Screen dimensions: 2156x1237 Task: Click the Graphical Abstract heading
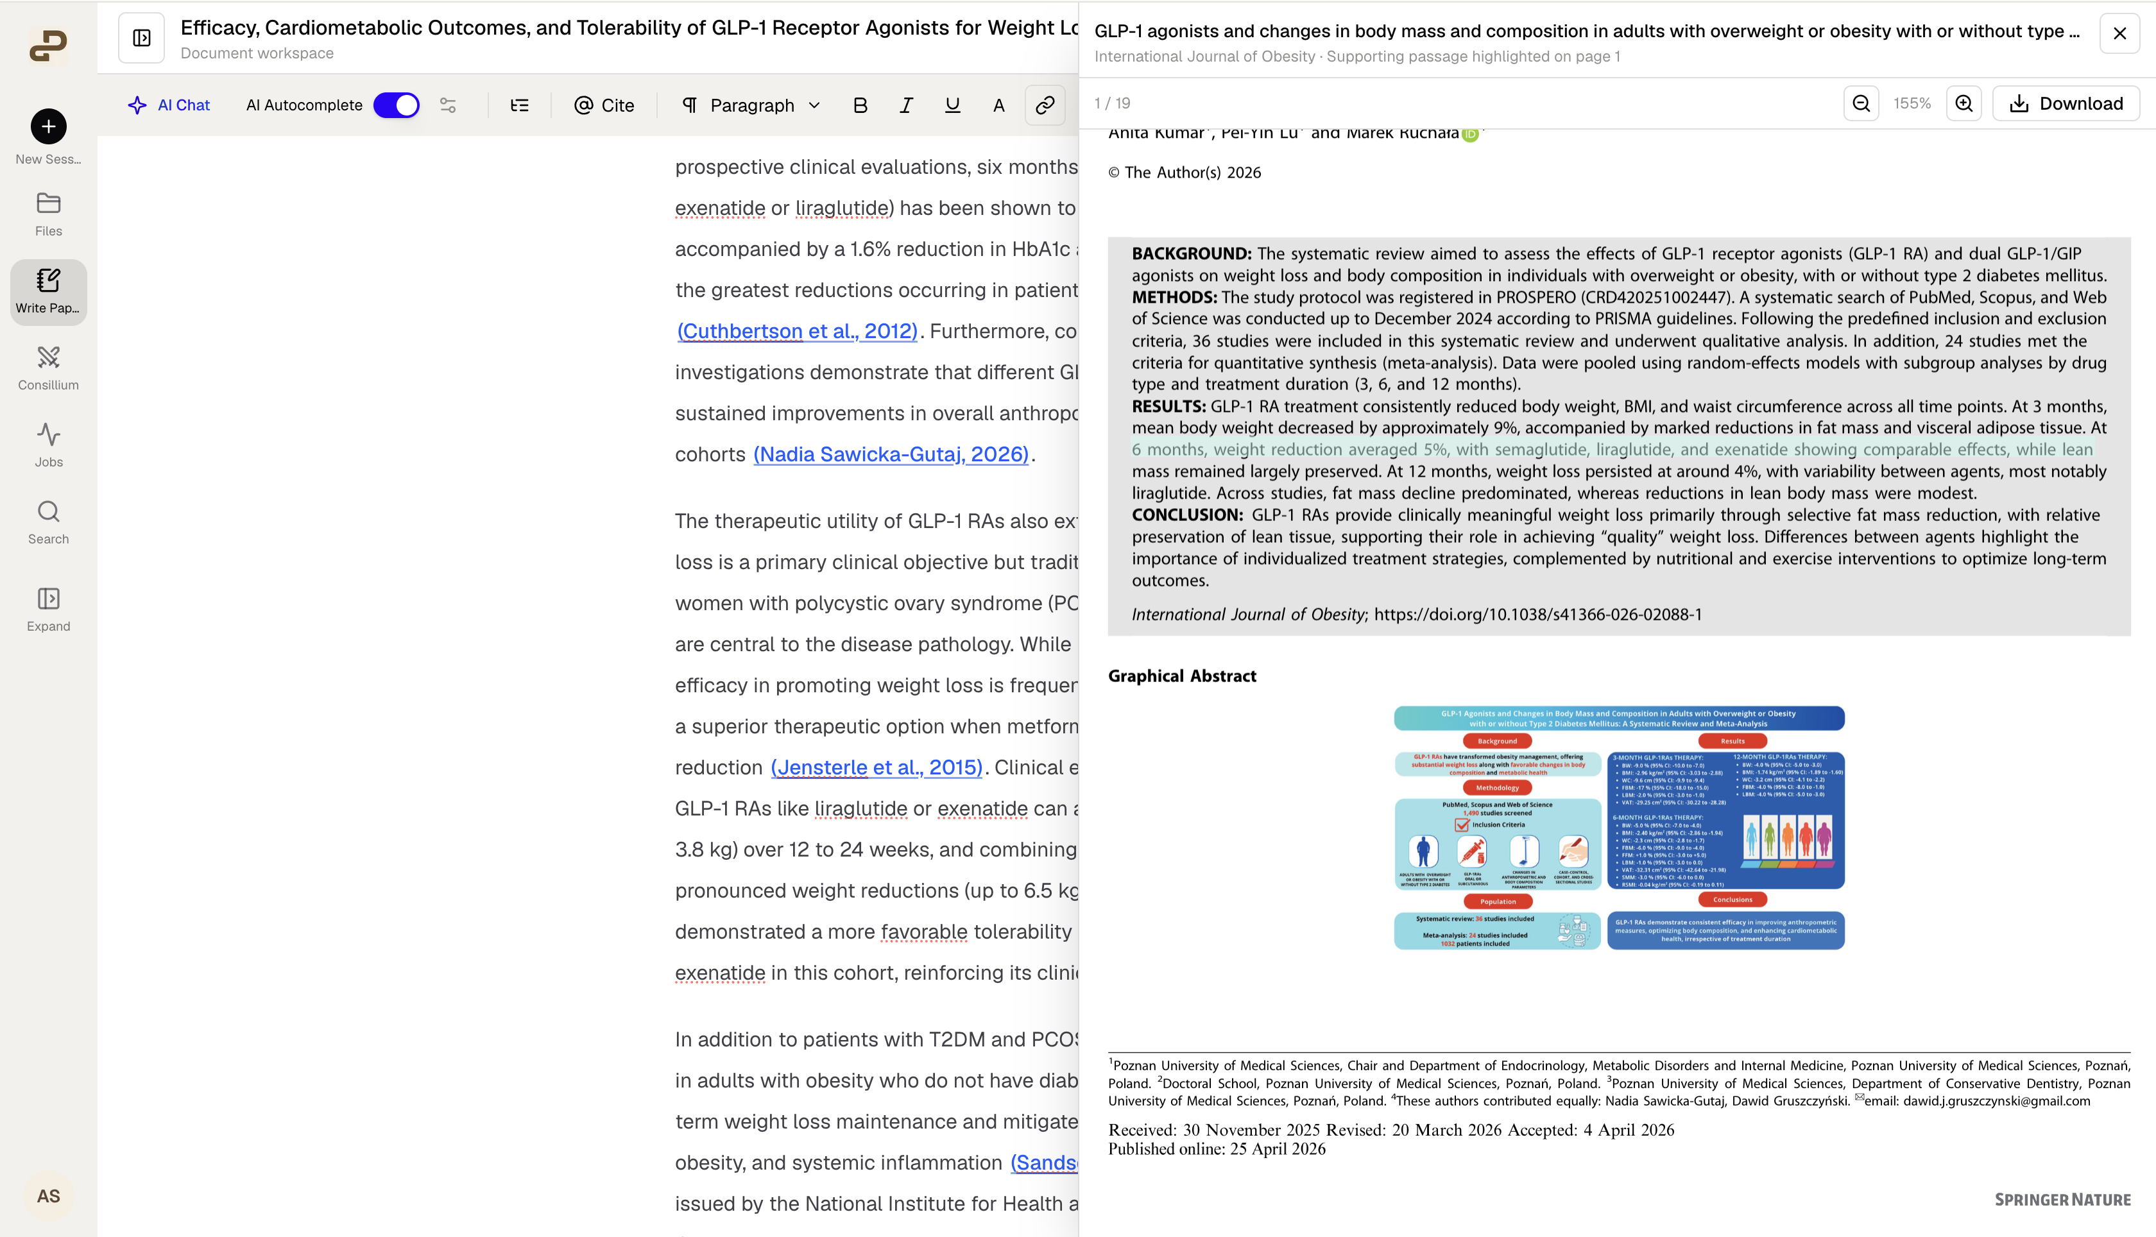tap(1182, 676)
